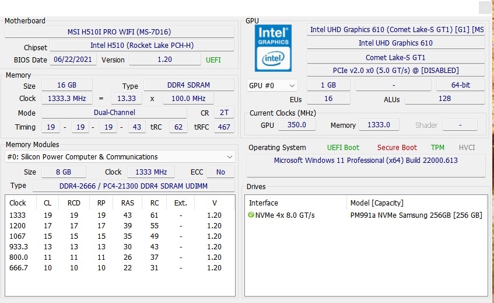The image size is (494, 303).
Task: Click the BIOS date field 06/22/2021
Action: pos(73,60)
